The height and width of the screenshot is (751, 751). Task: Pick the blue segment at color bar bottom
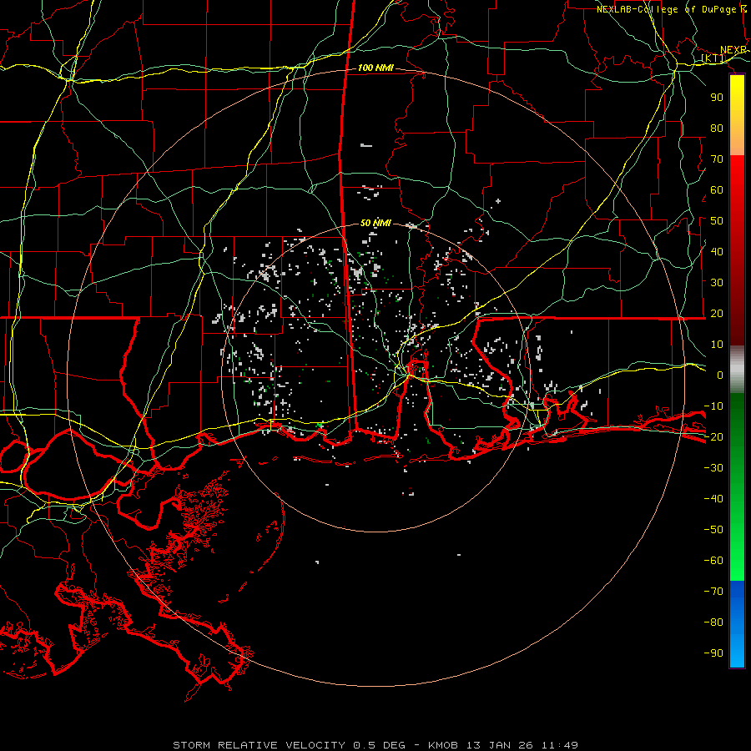pyautogui.click(x=737, y=624)
